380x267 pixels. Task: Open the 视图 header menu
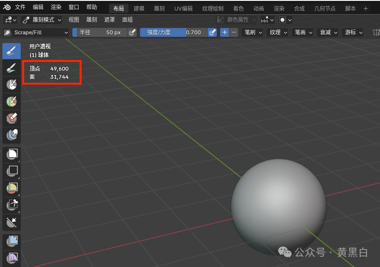point(74,20)
